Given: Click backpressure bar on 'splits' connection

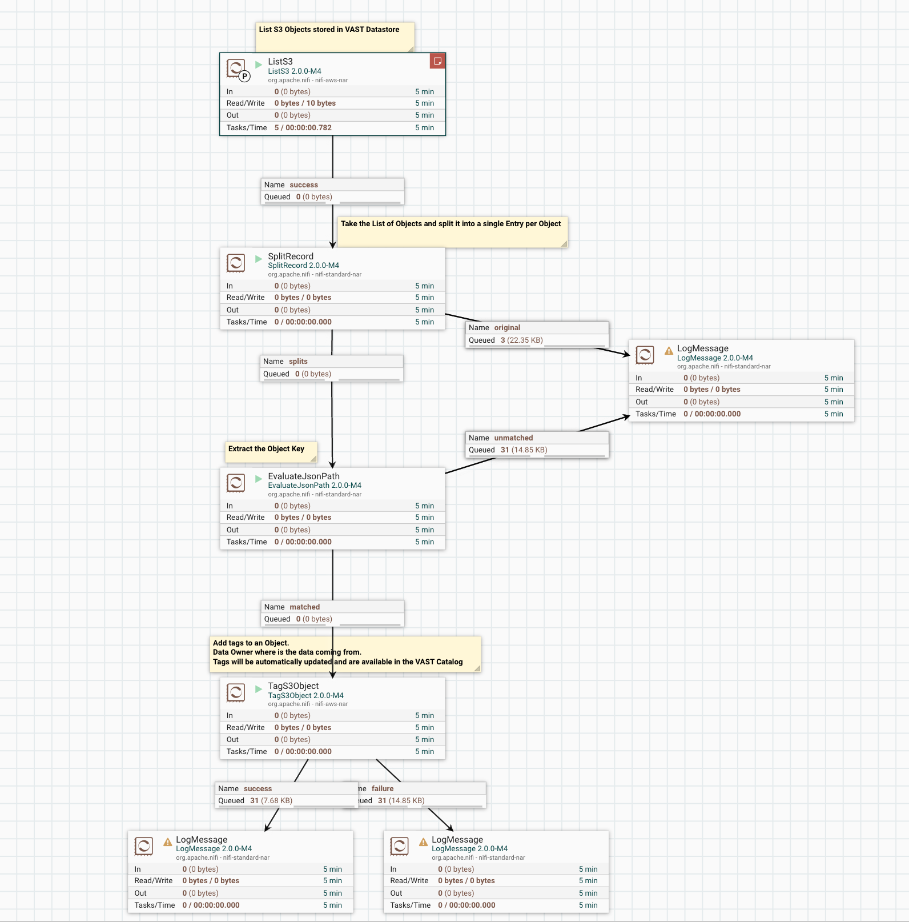Looking at the screenshot, I should 332,380.
